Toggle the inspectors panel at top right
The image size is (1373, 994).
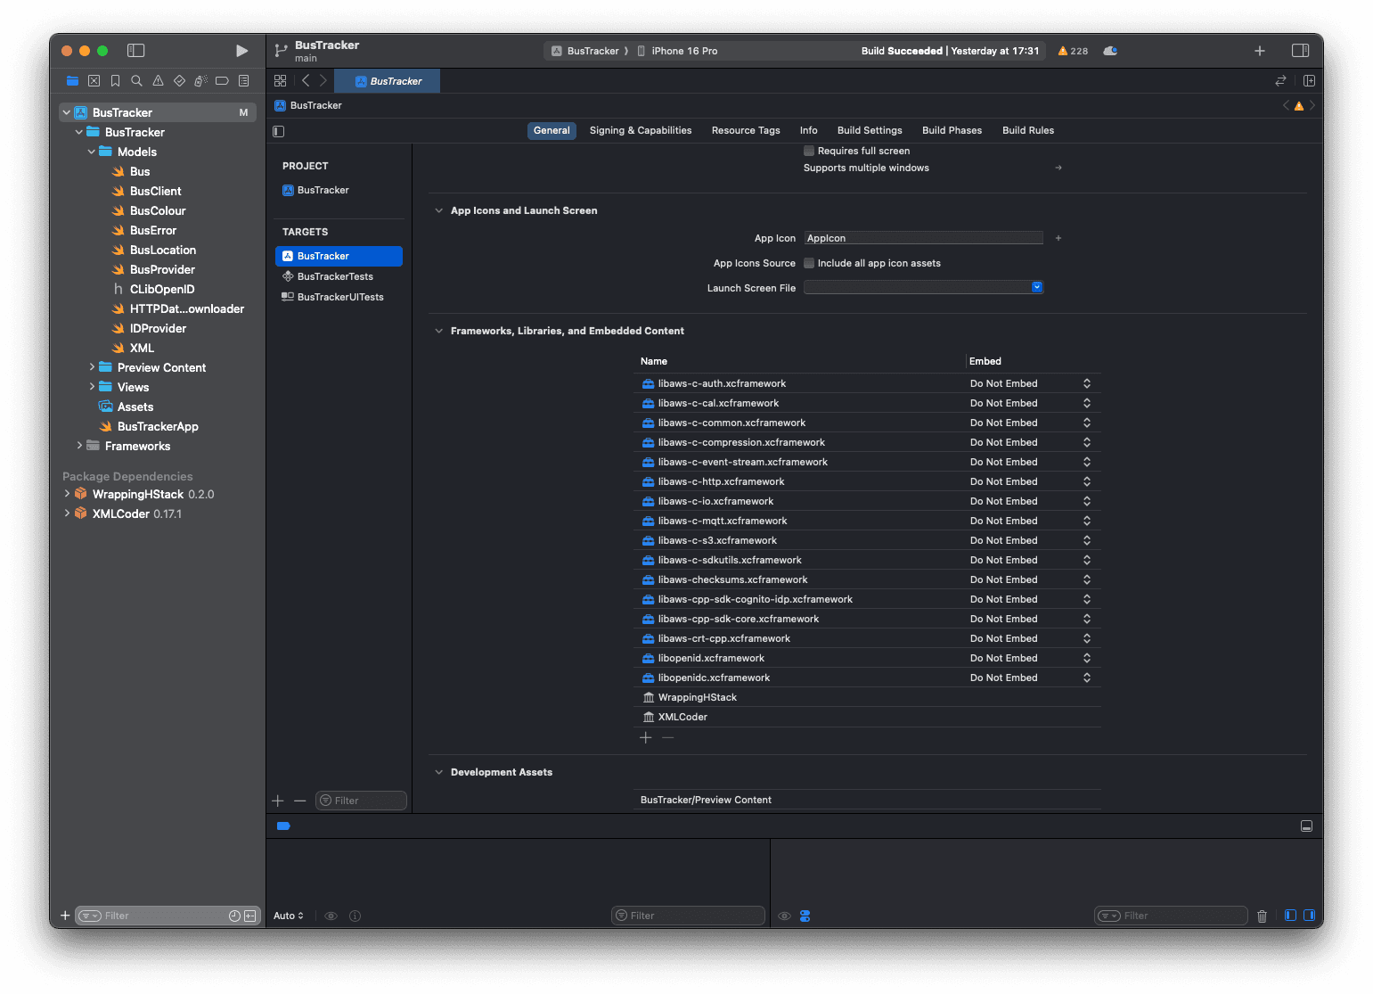[x=1300, y=51]
